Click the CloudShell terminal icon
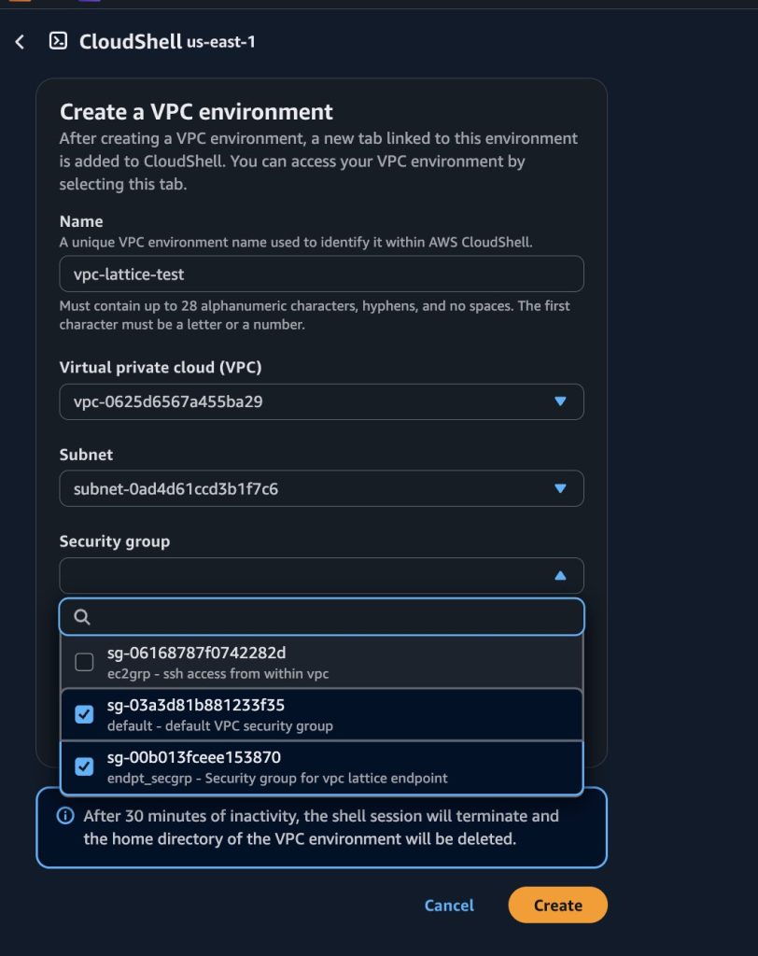The height and width of the screenshot is (956, 758). pos(57,40)
